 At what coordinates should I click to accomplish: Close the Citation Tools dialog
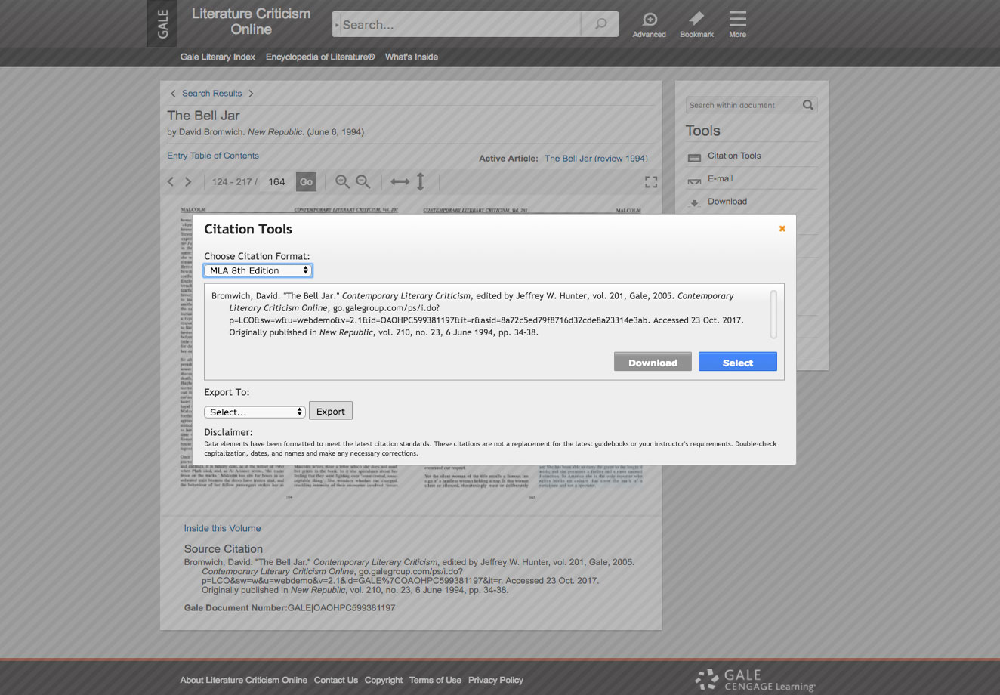coord(782,229)
